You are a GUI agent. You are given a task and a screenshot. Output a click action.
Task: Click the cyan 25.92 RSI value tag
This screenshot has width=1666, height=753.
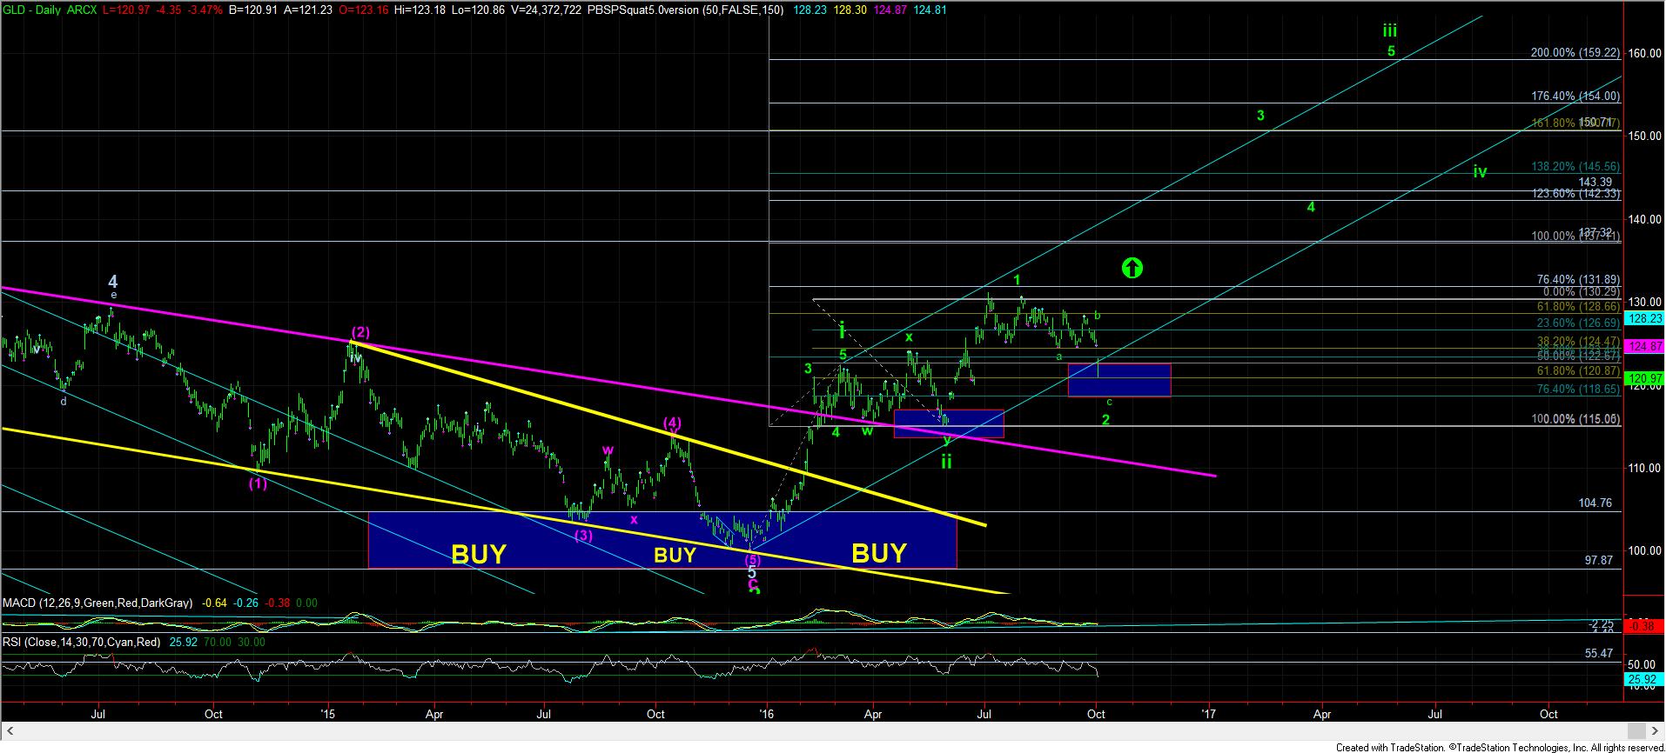tap(1644, 679)
